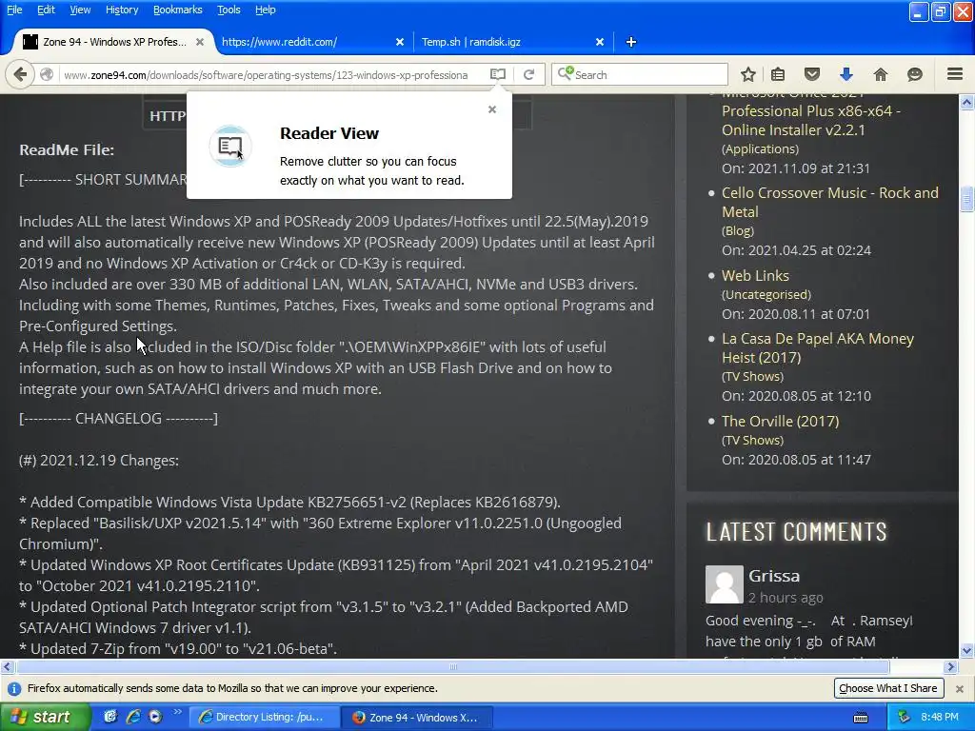Close the Zone 94 tab
This screenshot has height=731, width=975.
pyautogui.click(x=200, y=42)
